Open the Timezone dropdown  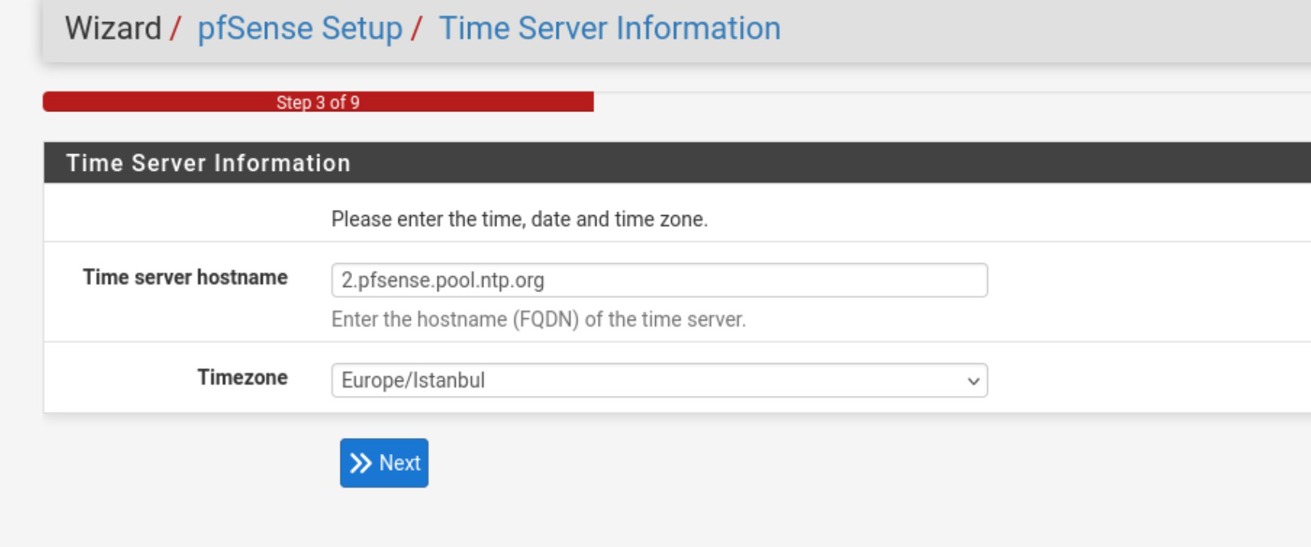[x=660, y=380]
